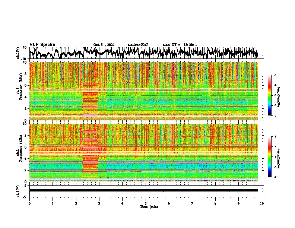Viewport: 295px width, 228px height.
Task: Click the '-3' label on ch.1 colorbar
Action: tap(275, 75)
